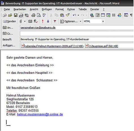Click the Cut scissors icon
This screenshot has height=131, width=134.
tap(51, 15)
